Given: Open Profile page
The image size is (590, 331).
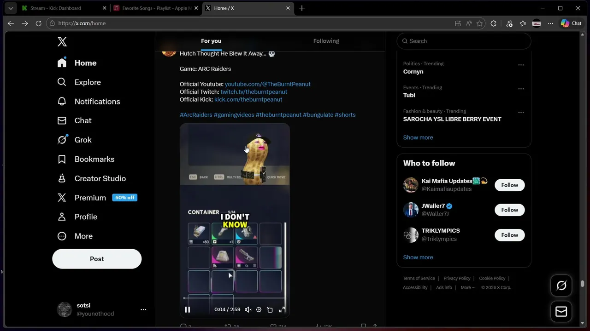Looking at the screenshot, I should (77, 217).
